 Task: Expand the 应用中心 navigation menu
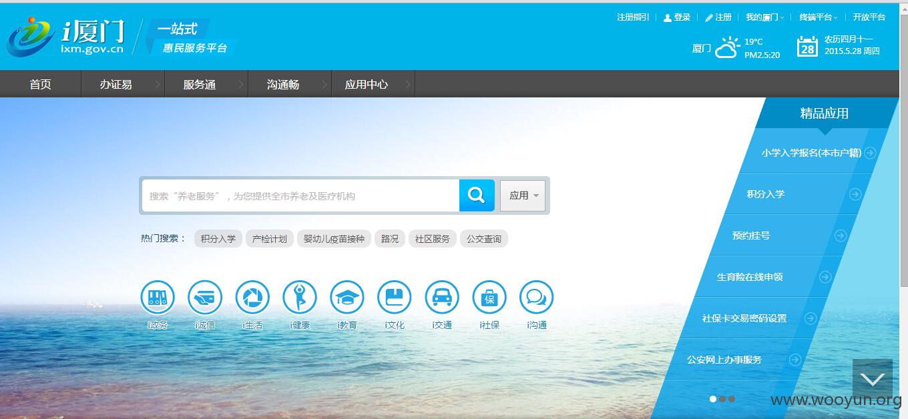(373, 84)
